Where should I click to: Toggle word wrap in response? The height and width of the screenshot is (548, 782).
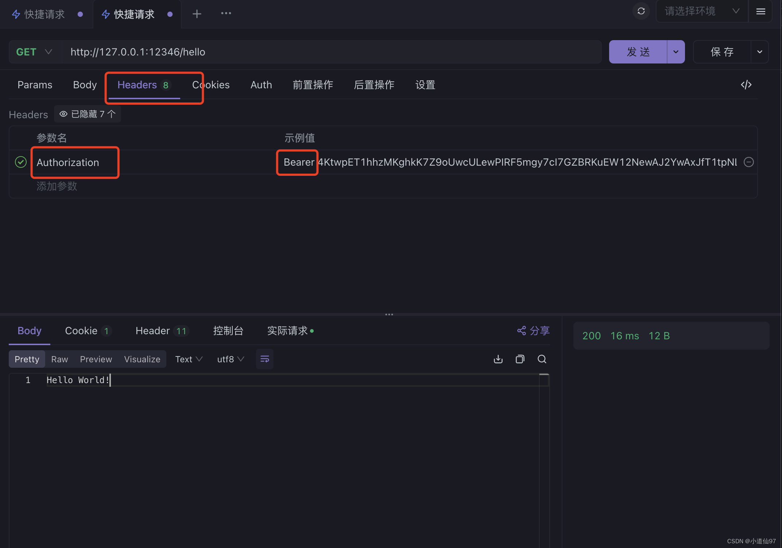click(x=265, y=359)
